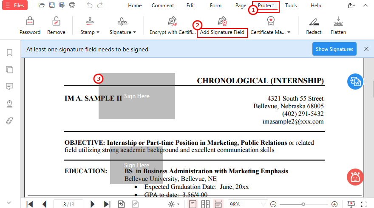Switch to the Form tab

pyautogui.click(x=215, y=6)
